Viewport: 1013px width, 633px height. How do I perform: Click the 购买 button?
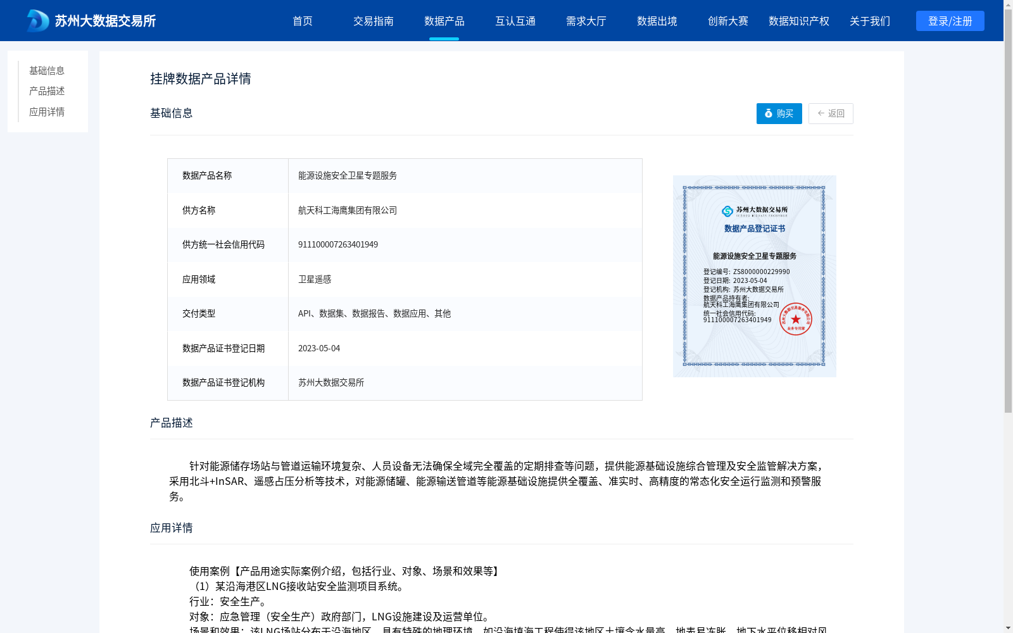click(x=779, y=113)
